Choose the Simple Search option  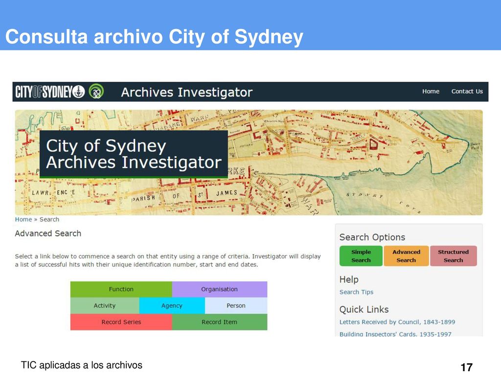361,256
